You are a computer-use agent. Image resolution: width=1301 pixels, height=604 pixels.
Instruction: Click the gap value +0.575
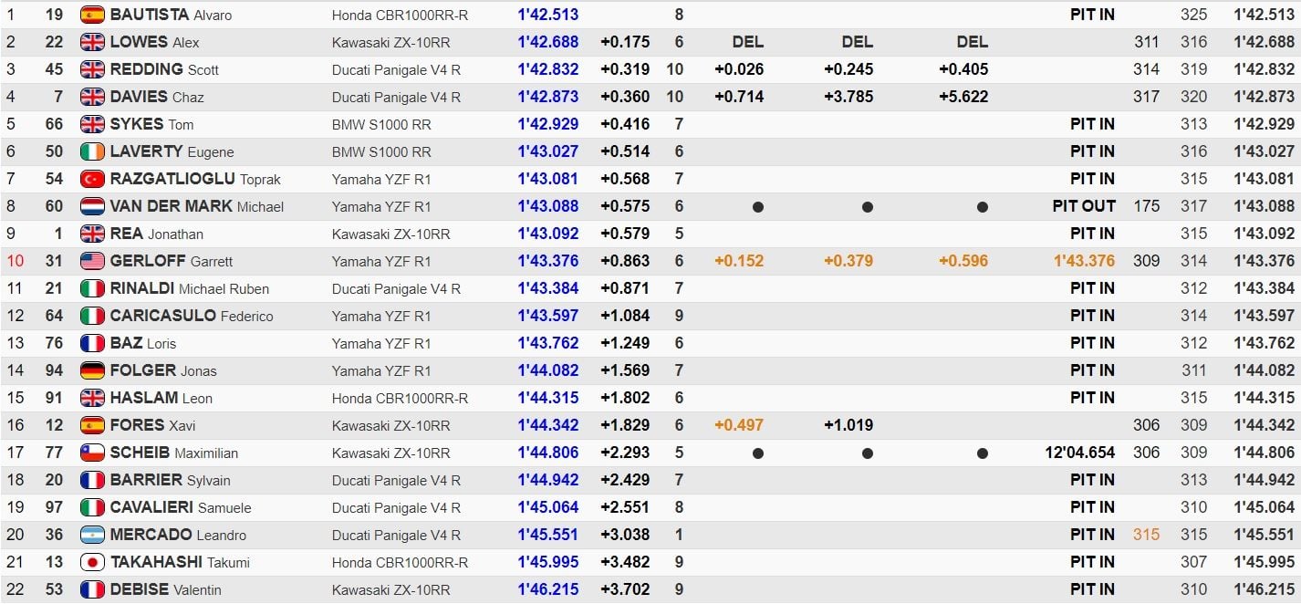[625, 206]
